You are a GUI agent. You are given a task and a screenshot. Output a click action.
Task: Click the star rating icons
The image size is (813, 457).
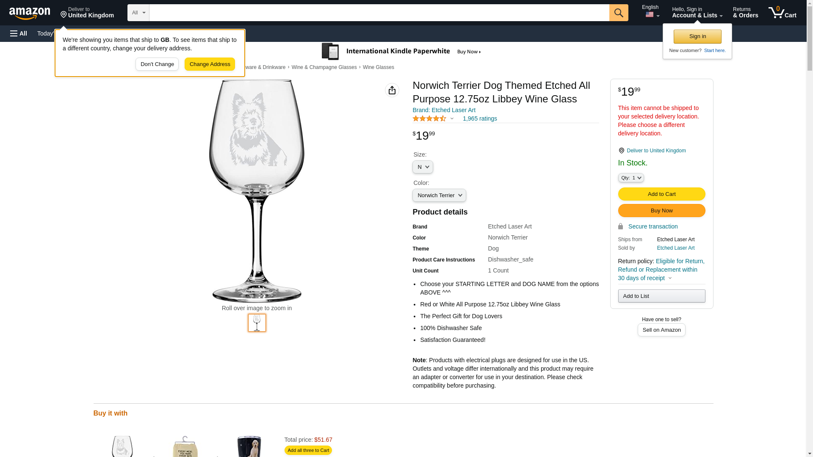[x=429, y=118]
